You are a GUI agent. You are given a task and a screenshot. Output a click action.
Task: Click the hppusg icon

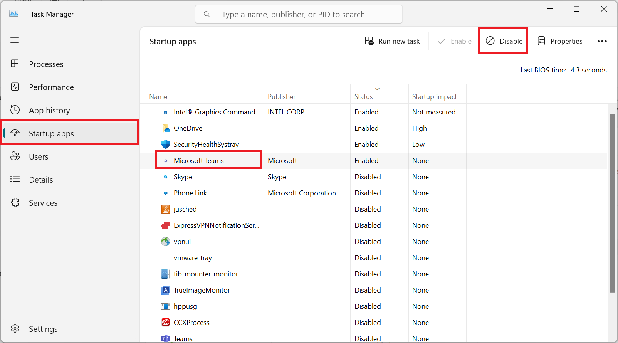coord(166,306)
